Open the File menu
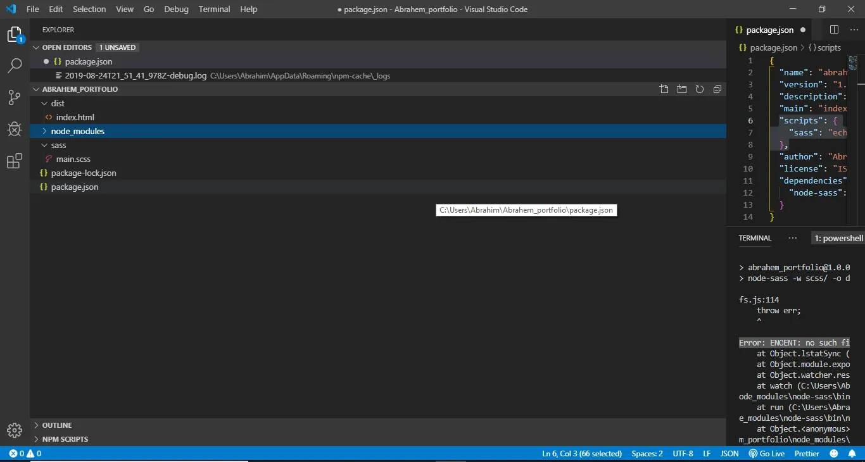865x462 pixels. pyautogui.click(x=33, y=9)
